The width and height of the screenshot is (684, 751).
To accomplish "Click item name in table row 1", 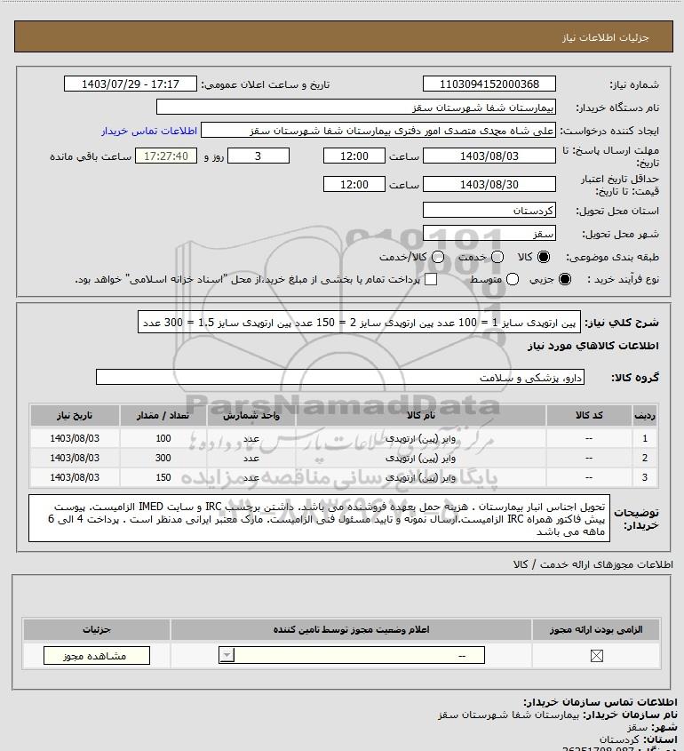I will 421,438.
